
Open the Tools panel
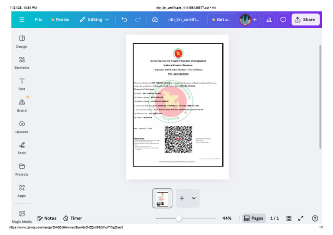tap(22, 148)
